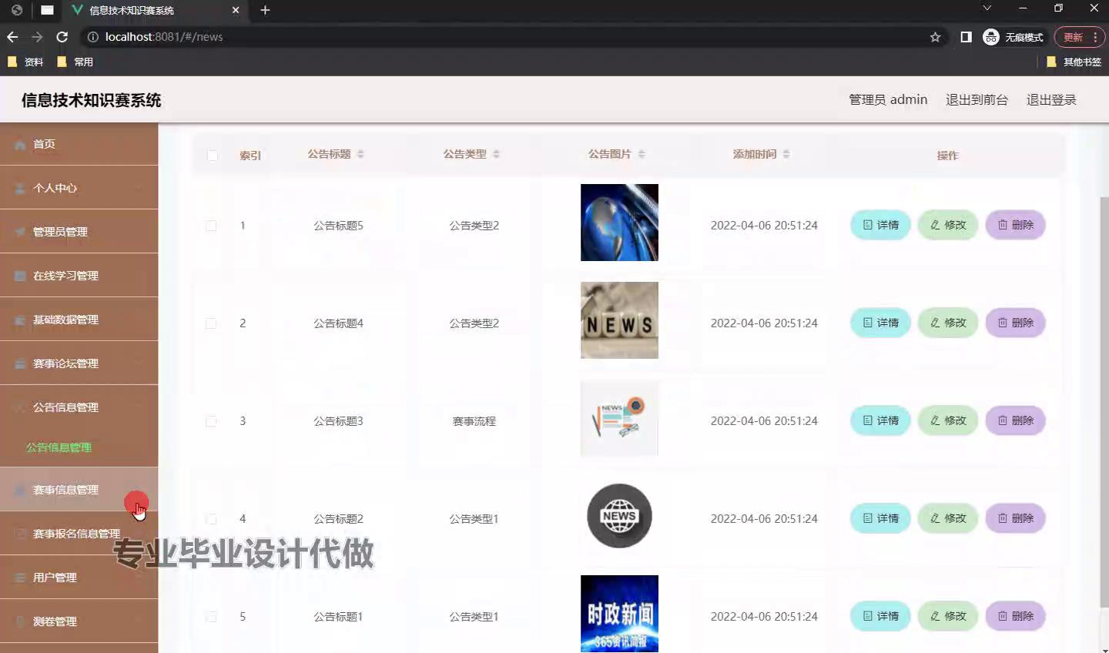Click the sort arrows beside 公告标题
Image resolution: width=1109 pixels, height=653 pixels.
point(360,154)
